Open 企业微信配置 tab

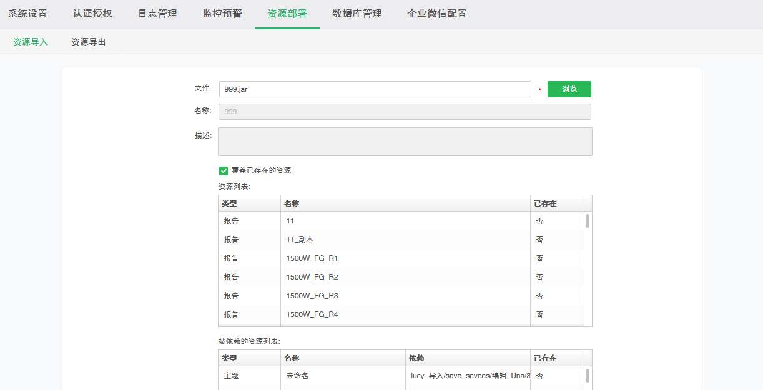[436, 14]
